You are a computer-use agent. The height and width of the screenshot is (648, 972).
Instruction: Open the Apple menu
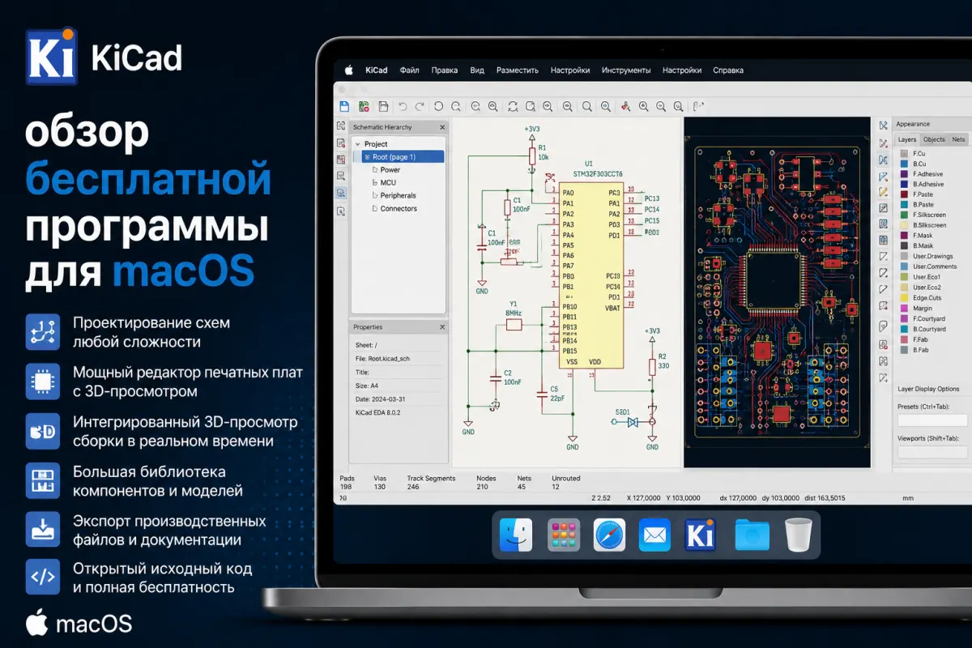(350, 70)
